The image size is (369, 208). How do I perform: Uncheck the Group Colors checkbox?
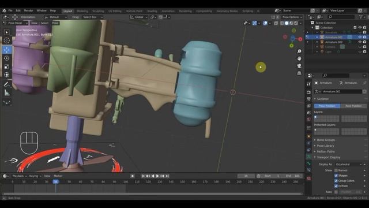coord(336,181)
